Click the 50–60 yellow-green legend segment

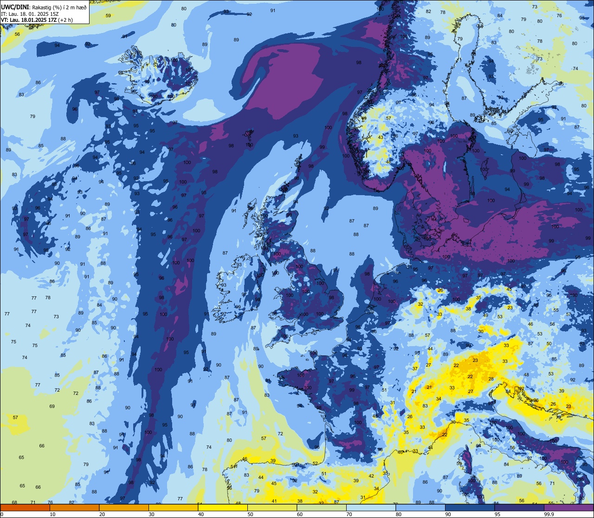tap(272, 507)
